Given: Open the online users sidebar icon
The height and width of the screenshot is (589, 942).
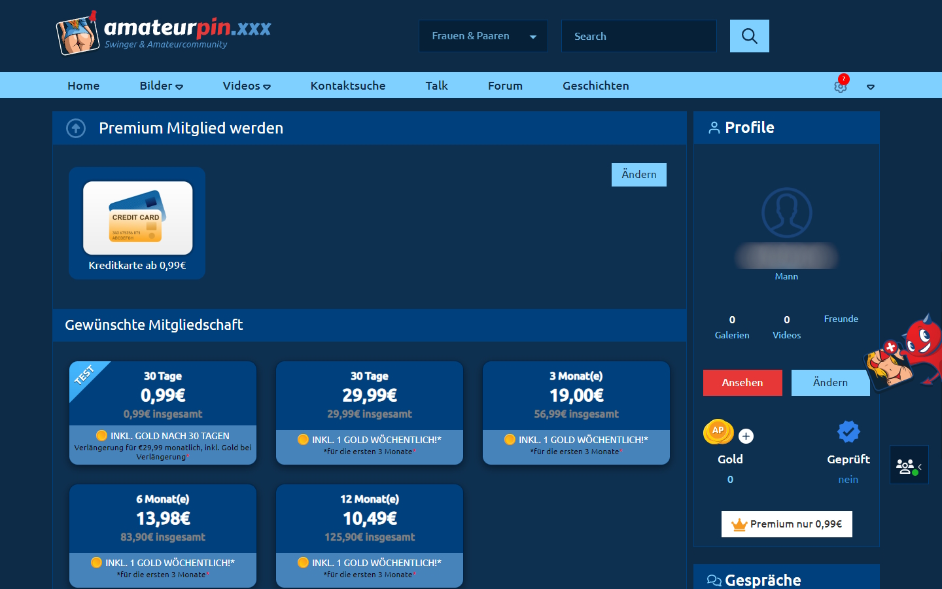Looking at the screenshot, I should tap(908, 465).
